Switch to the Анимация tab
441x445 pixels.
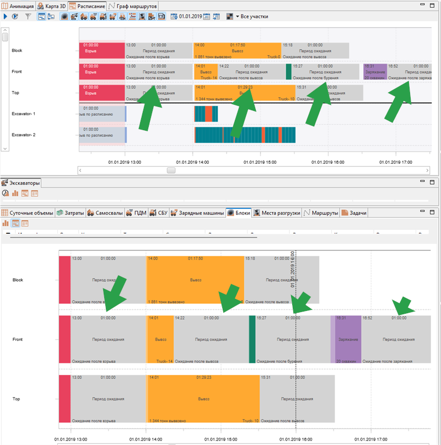[18, 6]
